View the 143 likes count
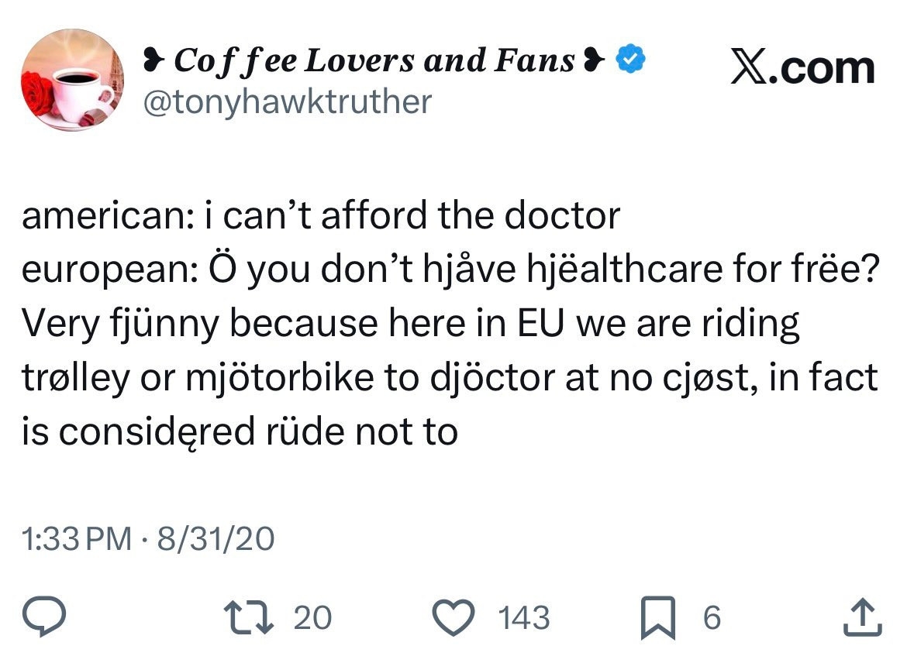 tap(524, 618)
